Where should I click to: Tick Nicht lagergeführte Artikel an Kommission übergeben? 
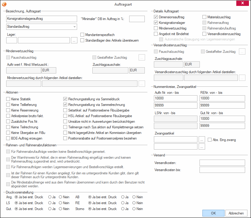coord(65,133)
